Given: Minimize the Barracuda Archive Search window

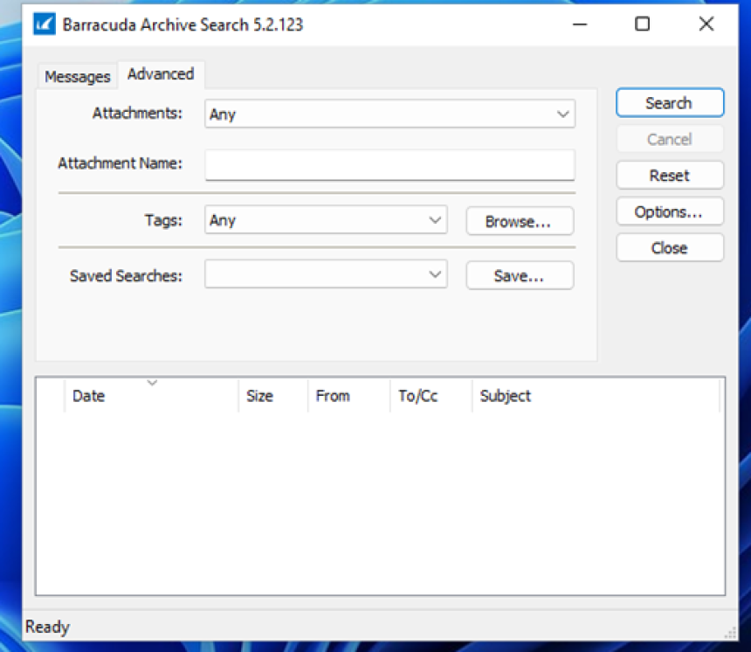Looking at the screenshot, I should tap(580, 24).
